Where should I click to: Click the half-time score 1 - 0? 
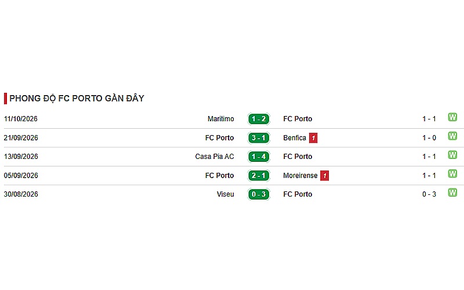(x=429, y=138)
